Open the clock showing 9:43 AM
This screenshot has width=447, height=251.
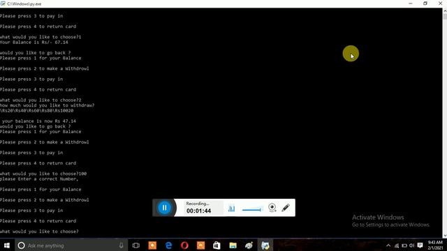[435, 245]
